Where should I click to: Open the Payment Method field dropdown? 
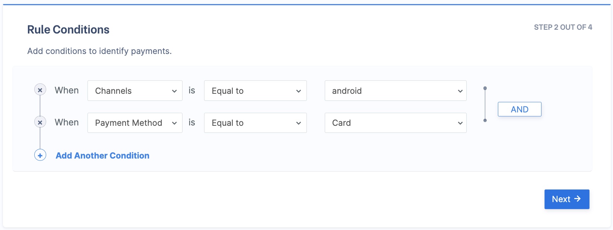(x=135, y=123)
